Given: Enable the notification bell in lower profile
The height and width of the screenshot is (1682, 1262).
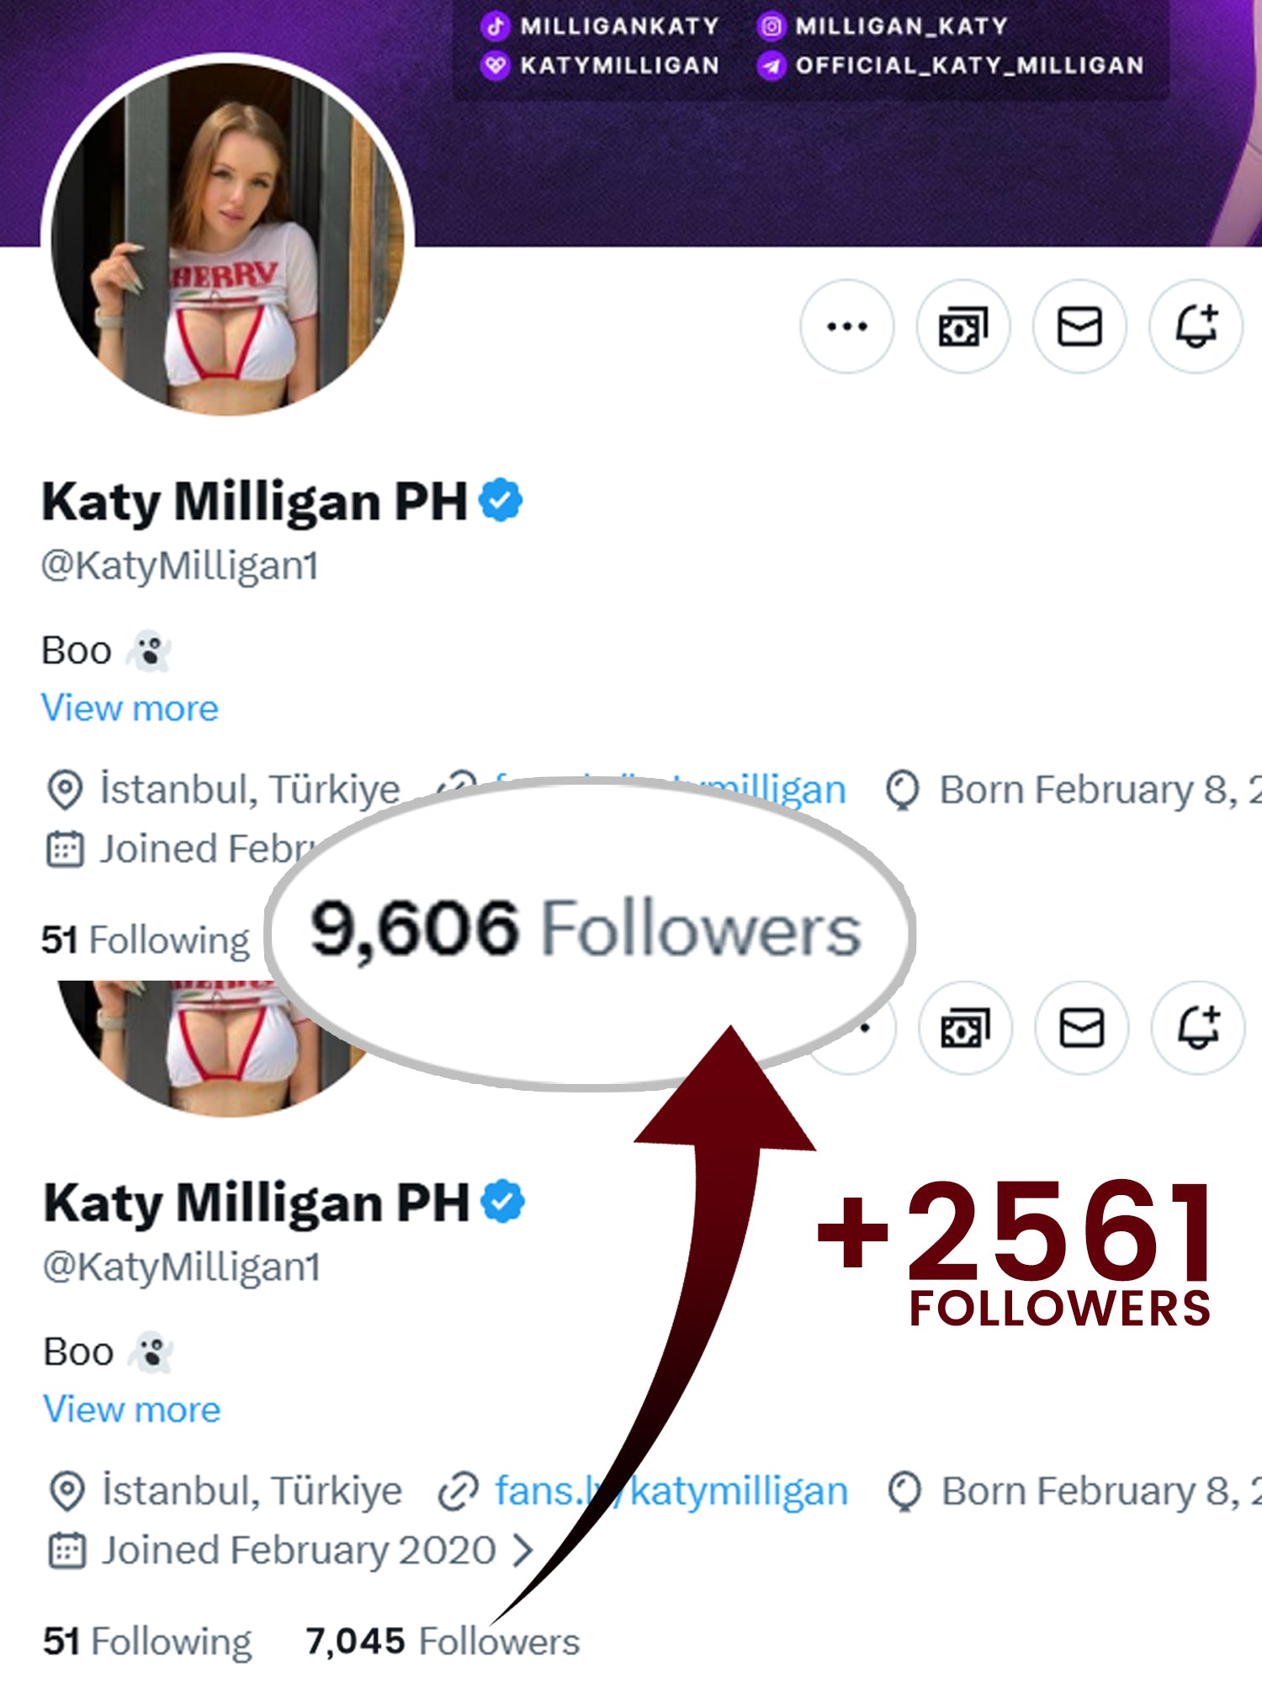Looking at the screenshot, I should tap(1198, 1028).
